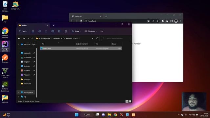Click the Delete trash icon in Explorer

[x=66, y=31]
